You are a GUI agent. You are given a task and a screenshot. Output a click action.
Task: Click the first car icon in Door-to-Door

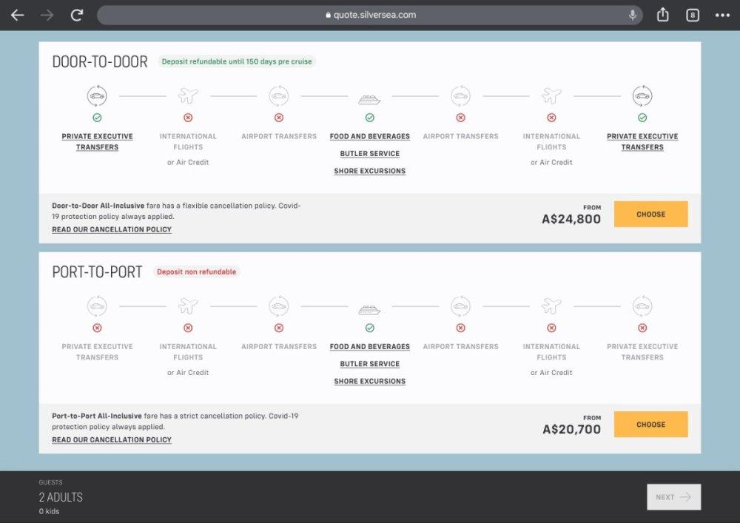(97, 95)
